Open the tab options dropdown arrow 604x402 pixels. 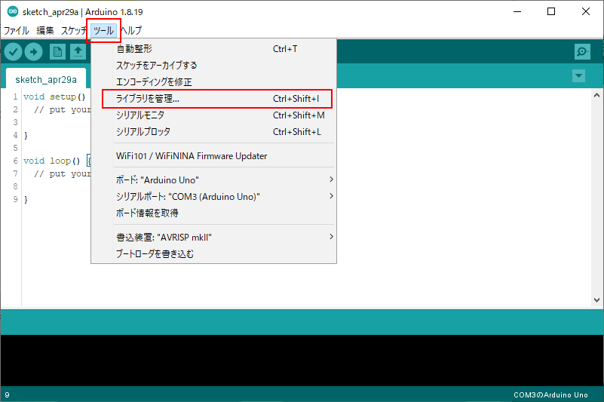coord(578,76)
